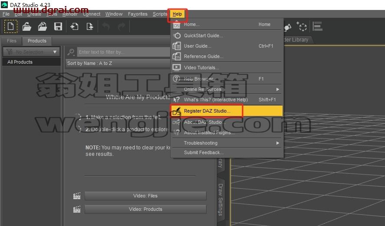The width and height of the screenshot is (385, 226).
Task: Select All Products in the list
Action: [31, 62]
